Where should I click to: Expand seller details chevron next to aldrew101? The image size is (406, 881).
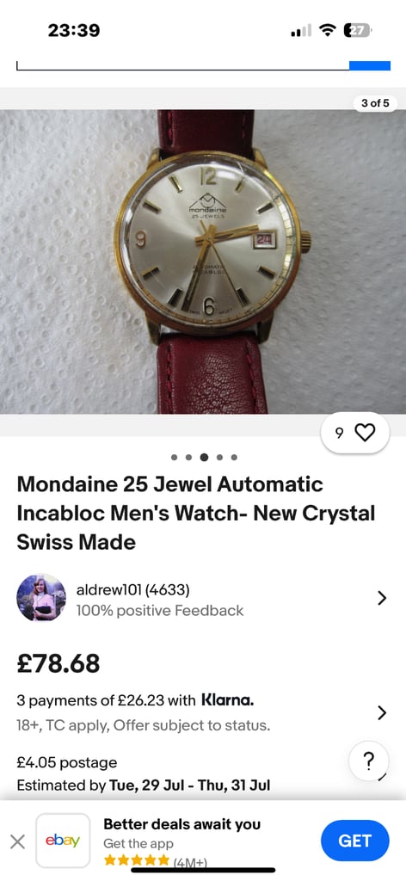point(383,598)
